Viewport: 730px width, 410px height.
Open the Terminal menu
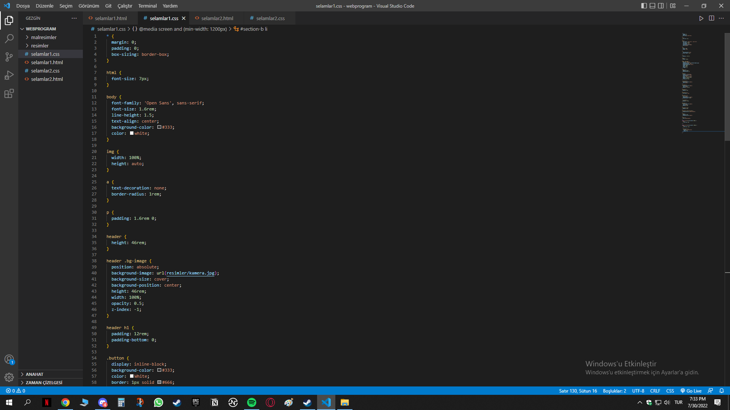pyautogui.click(x=148, y=6)
